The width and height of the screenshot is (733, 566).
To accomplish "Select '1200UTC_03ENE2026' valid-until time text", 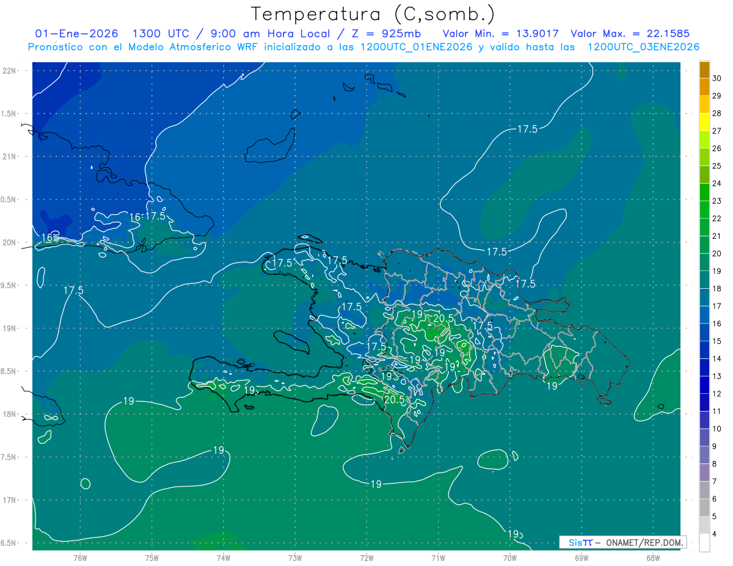I will (x=643, y=47).
